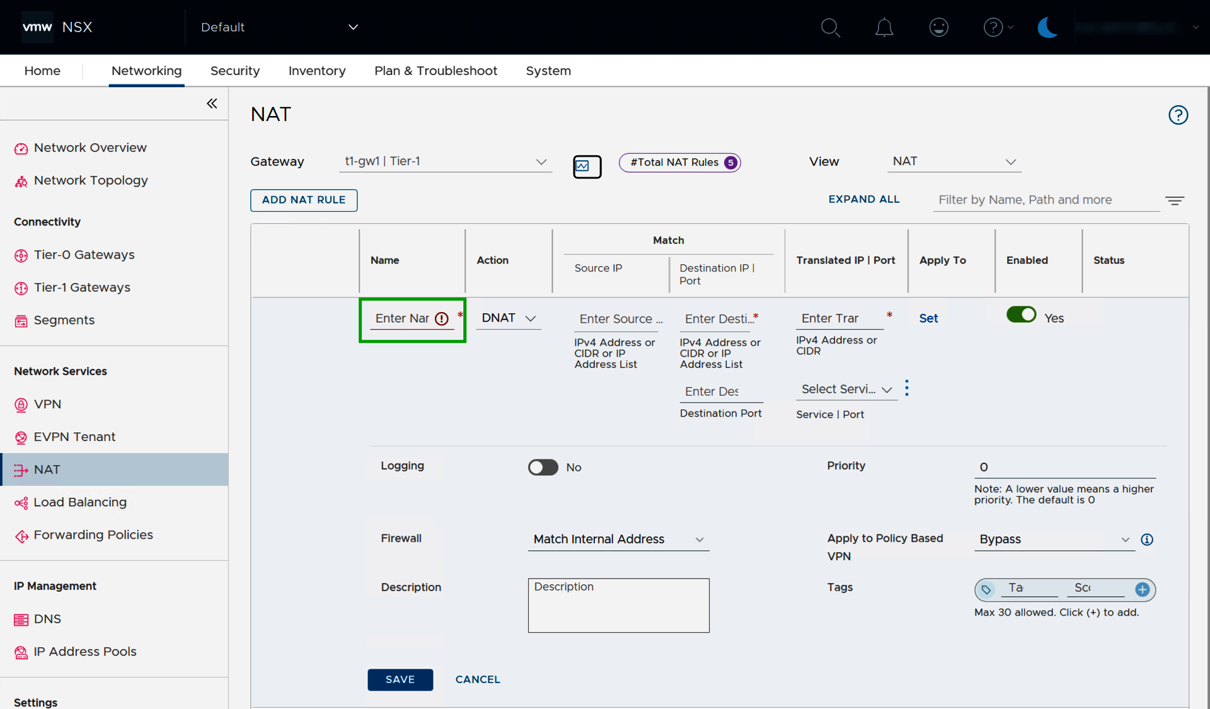The width and height of the screenshot is (1210, 709).
Task: Toggle dark mode moon icon
Action: pos(1047,27)
